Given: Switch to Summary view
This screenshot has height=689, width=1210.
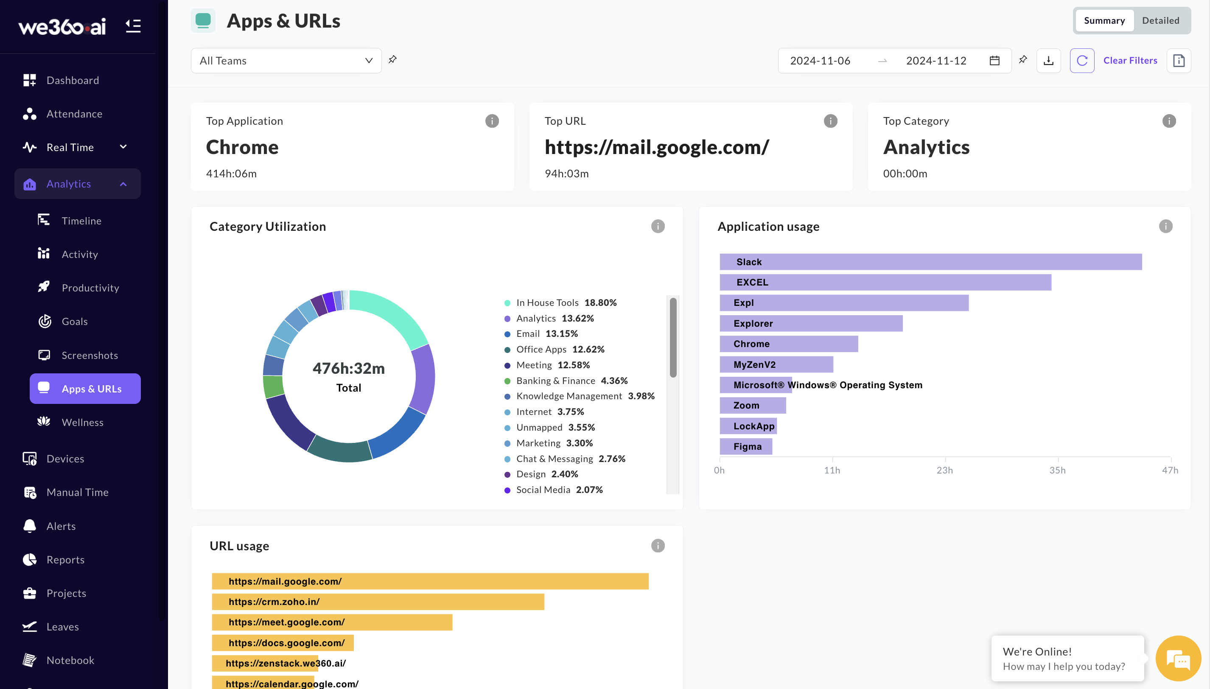Looking at the screenshot, I should 1104,20.
